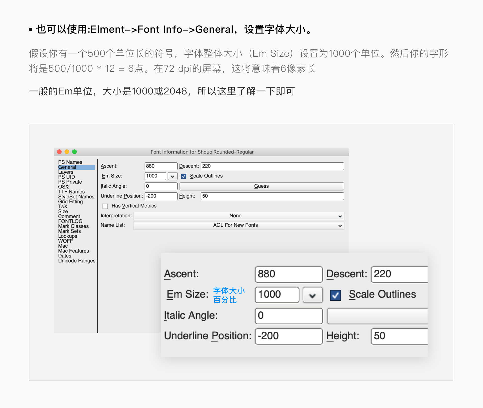Toggle the Scale Outlines checkbox
This screenshot has height=408, width=483.
[184, 176]
